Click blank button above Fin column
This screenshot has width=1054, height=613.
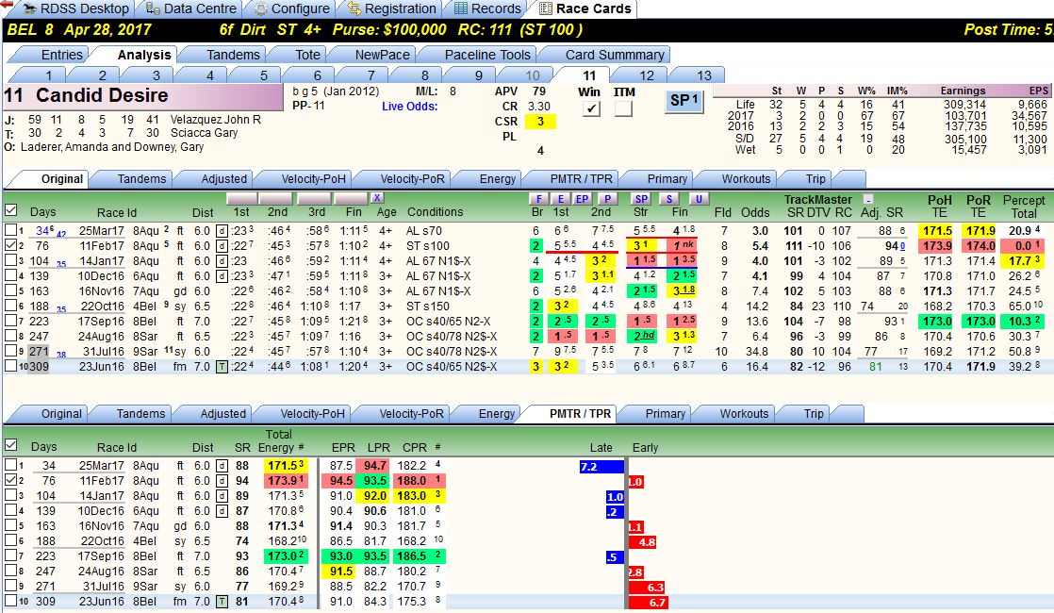pos(350,198)
